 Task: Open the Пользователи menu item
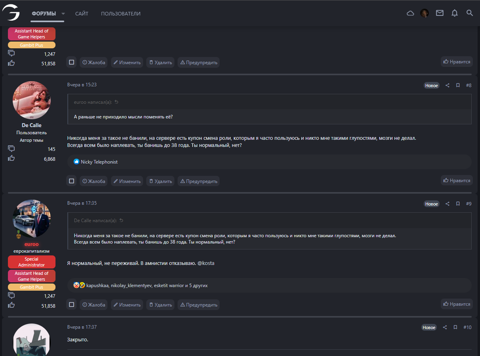coord(120,13)
